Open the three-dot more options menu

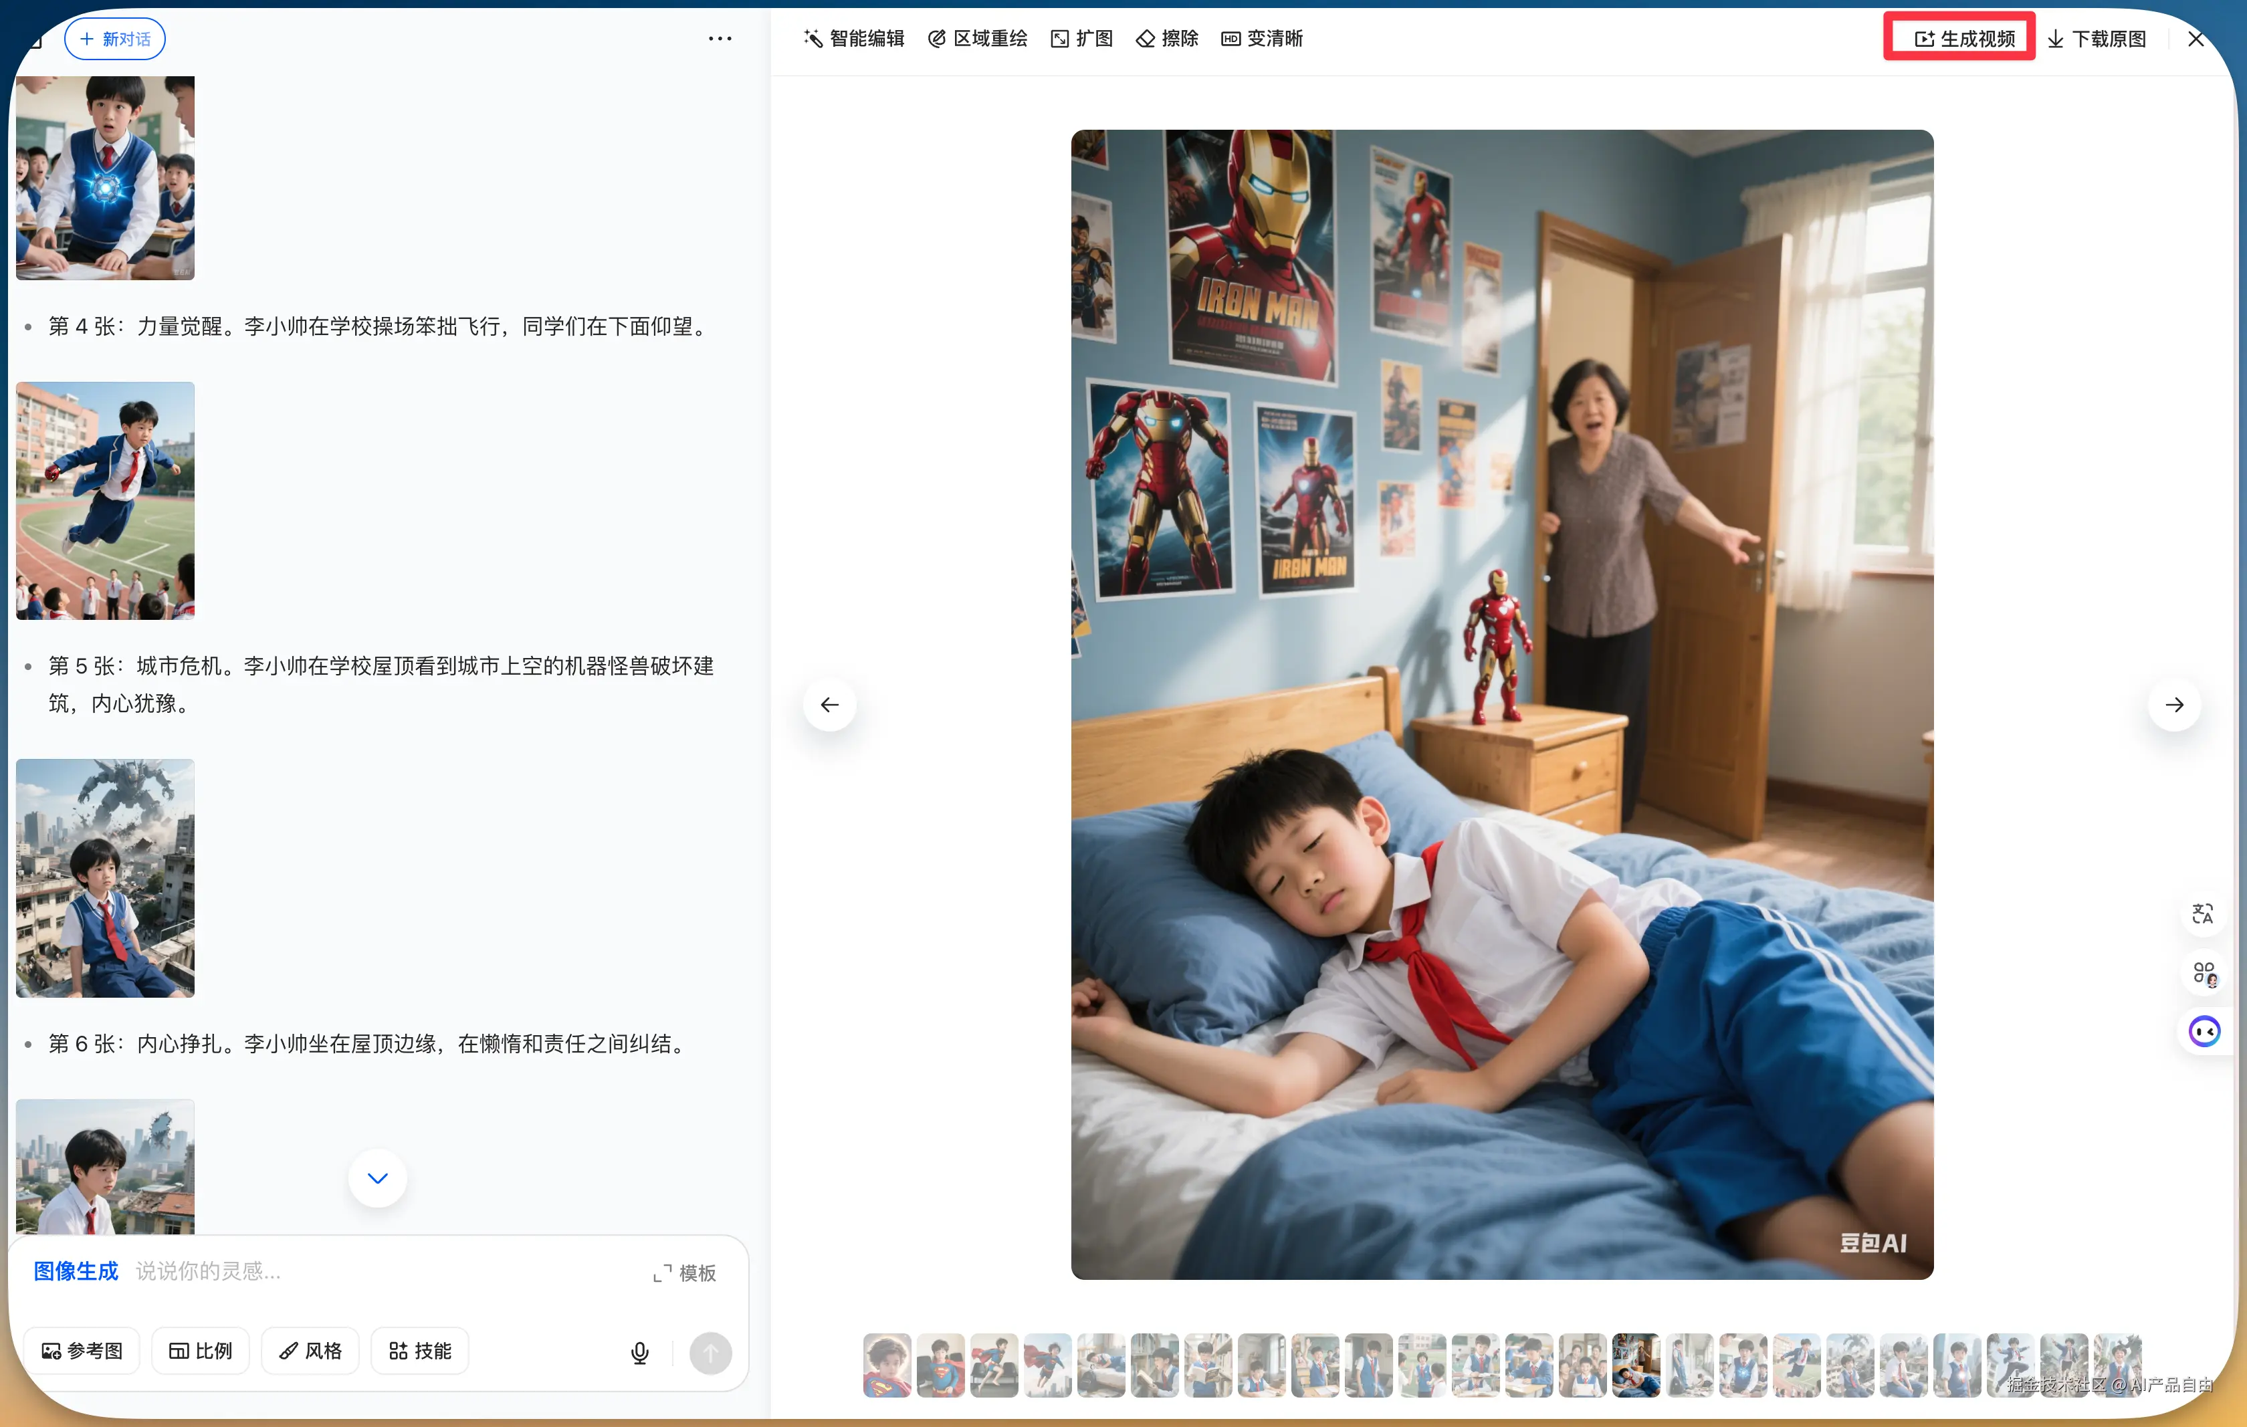[720, 38]
